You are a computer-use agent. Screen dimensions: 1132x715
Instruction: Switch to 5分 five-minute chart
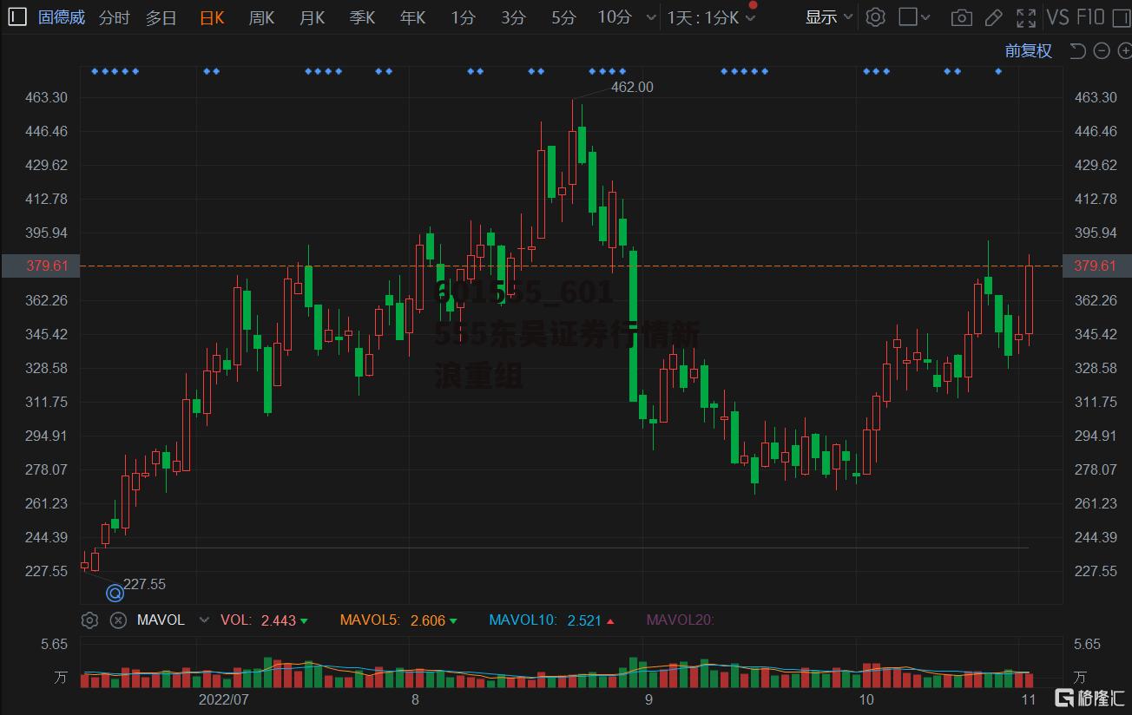pos(563,17)
